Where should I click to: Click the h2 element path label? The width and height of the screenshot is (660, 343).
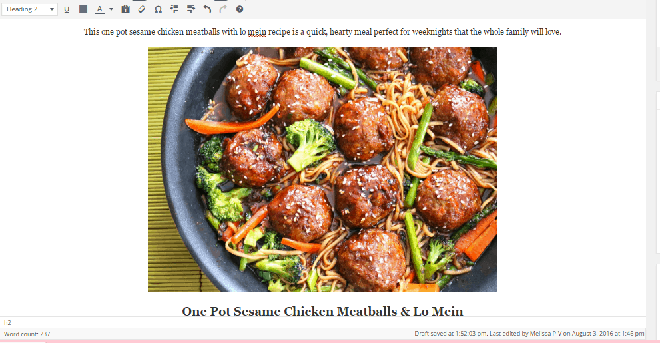click(x=7, y=323)
